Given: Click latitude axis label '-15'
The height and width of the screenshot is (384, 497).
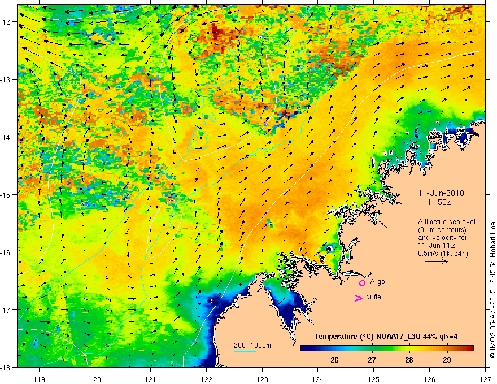Looking at the screenshot, I should click(x=6, y=195).
